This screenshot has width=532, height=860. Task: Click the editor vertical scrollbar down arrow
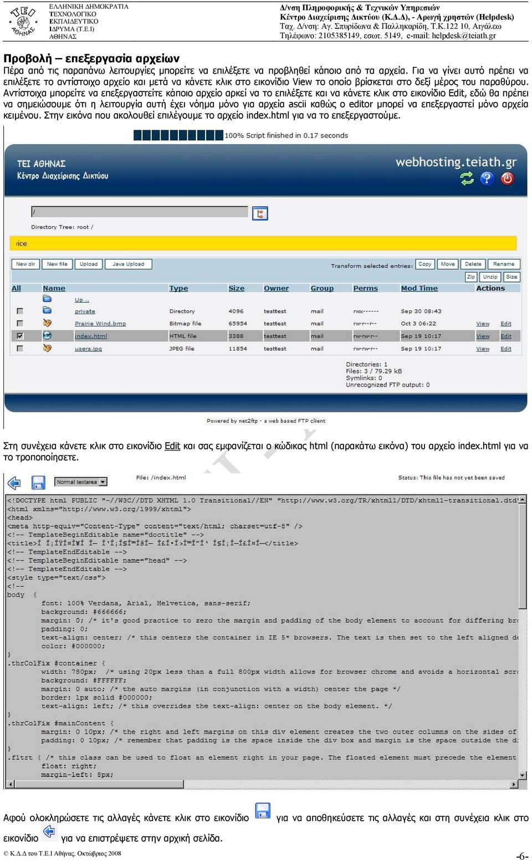(523, 775)
